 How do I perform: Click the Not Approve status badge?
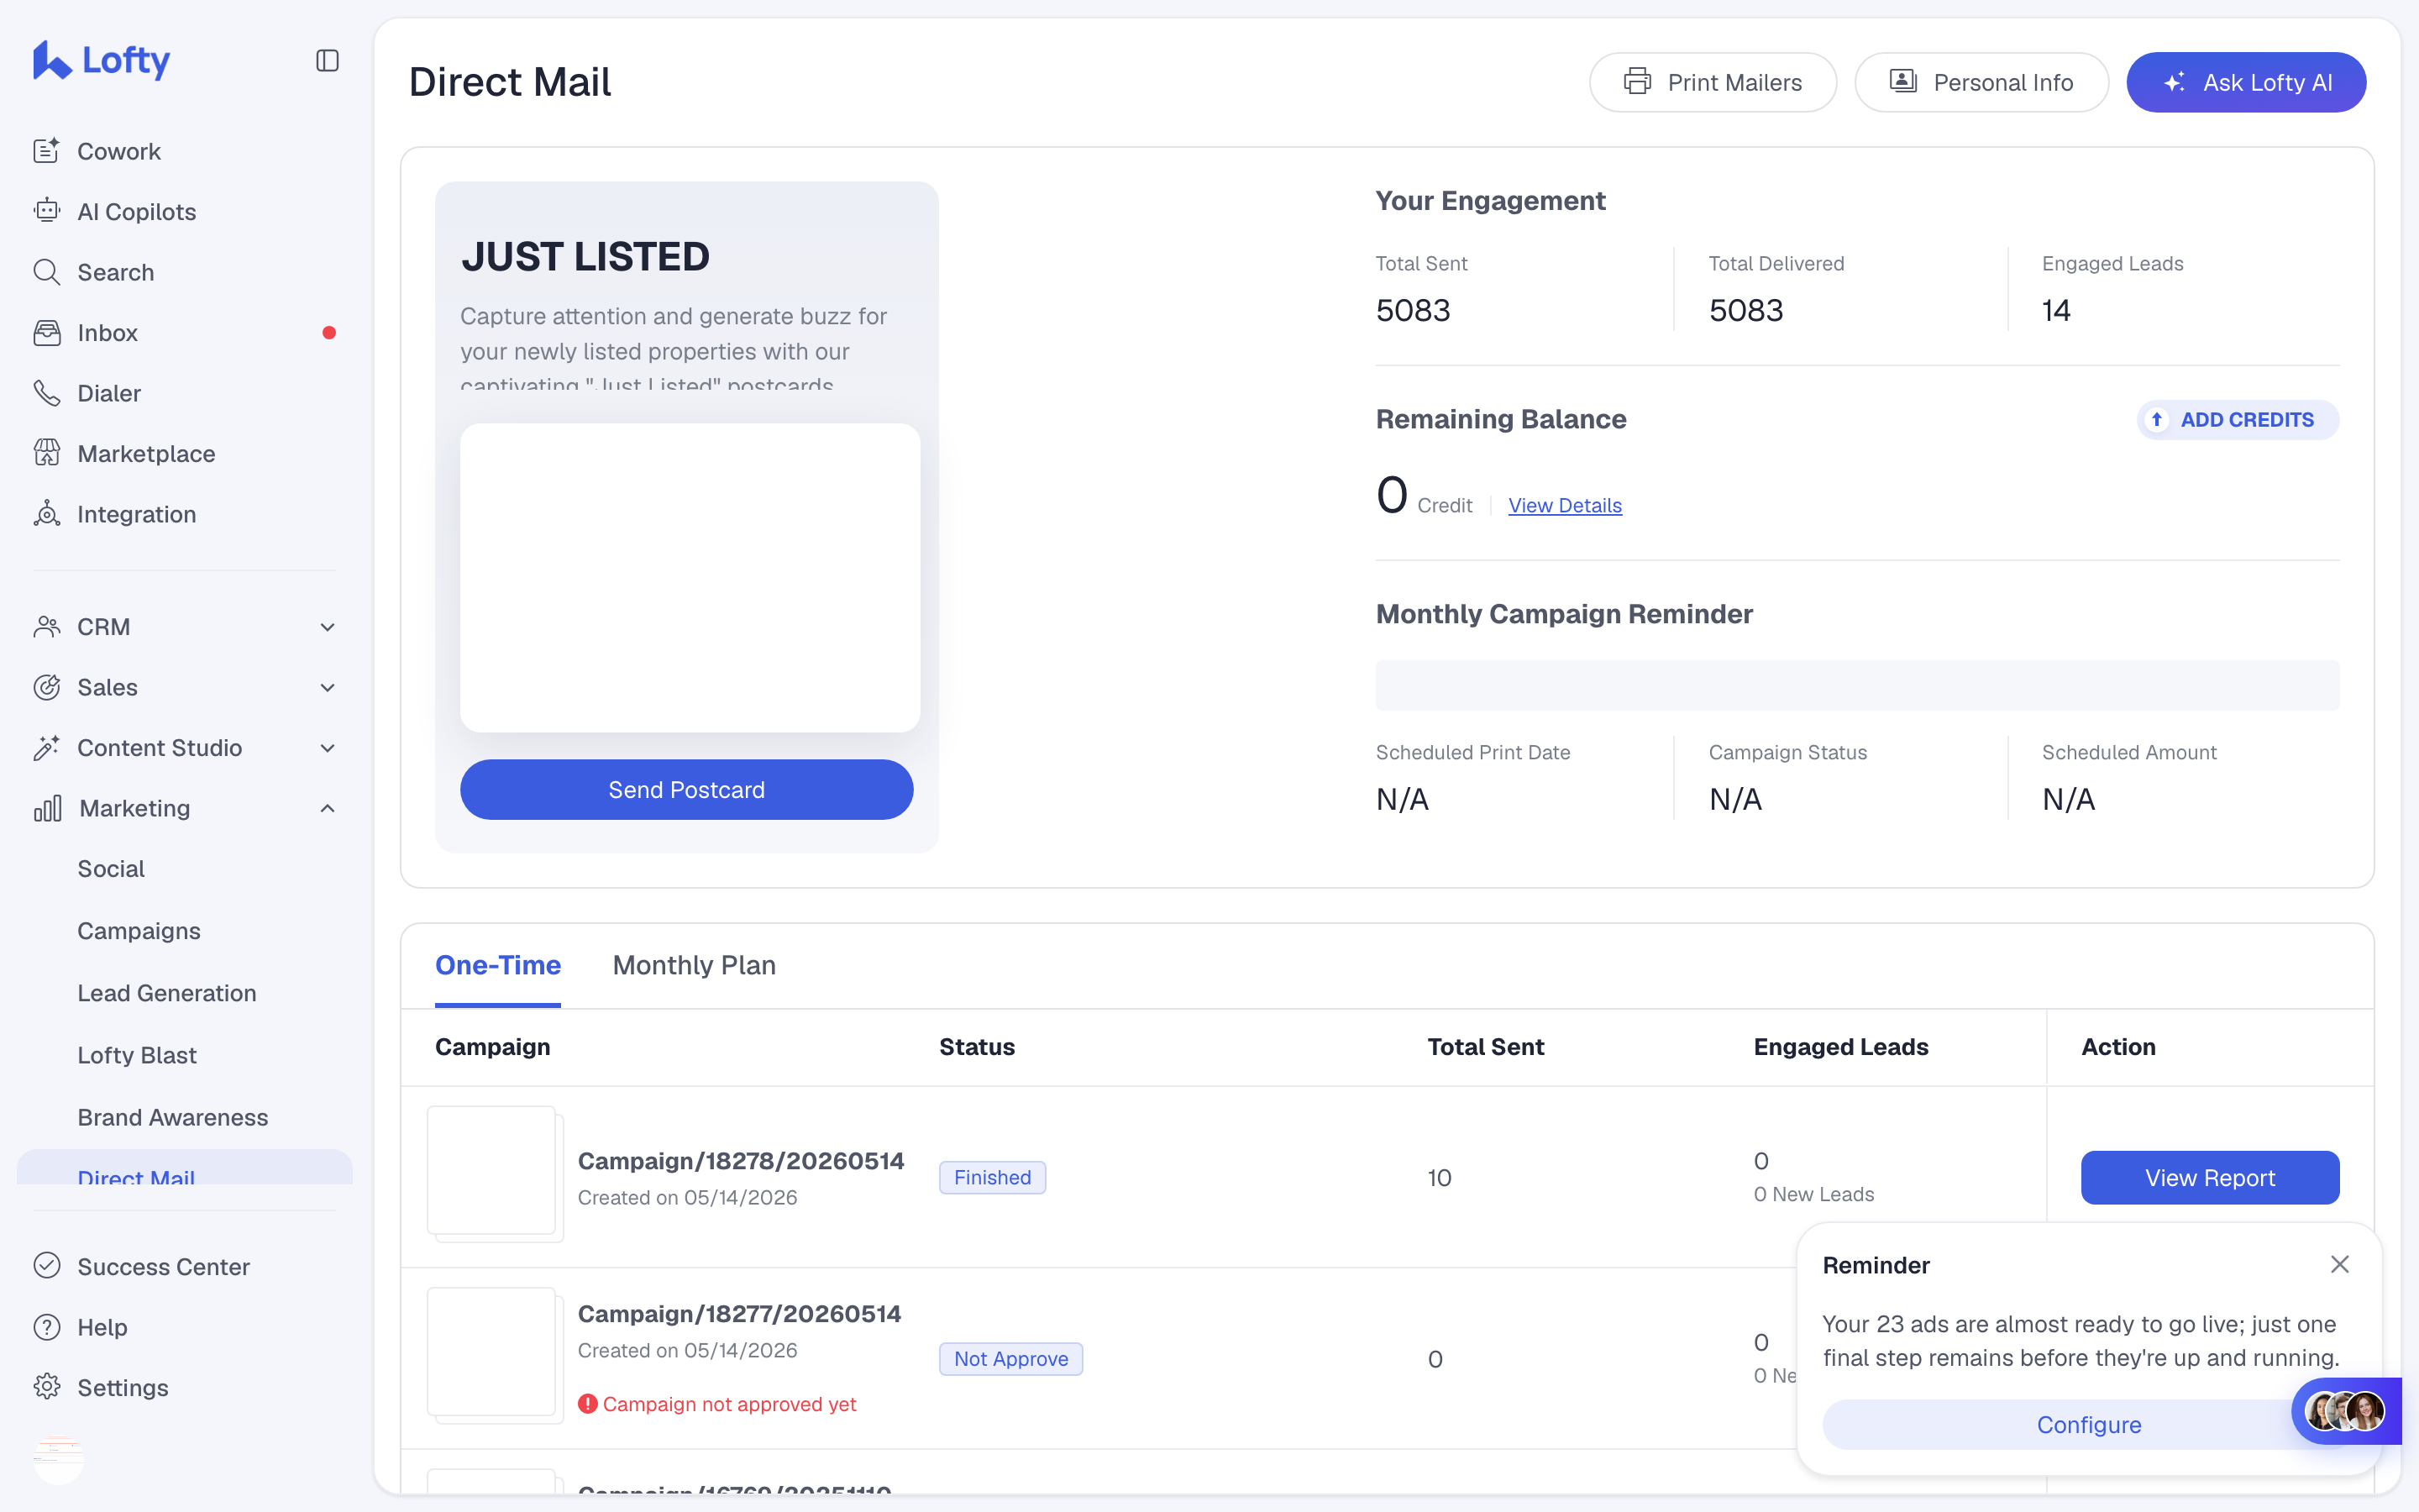pyautogui.click(x=1010, y=1359)
